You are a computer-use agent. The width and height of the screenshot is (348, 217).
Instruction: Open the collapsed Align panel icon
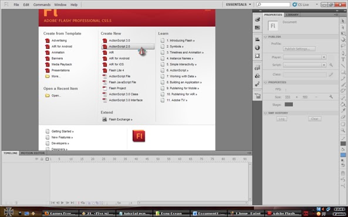(258, 39)
